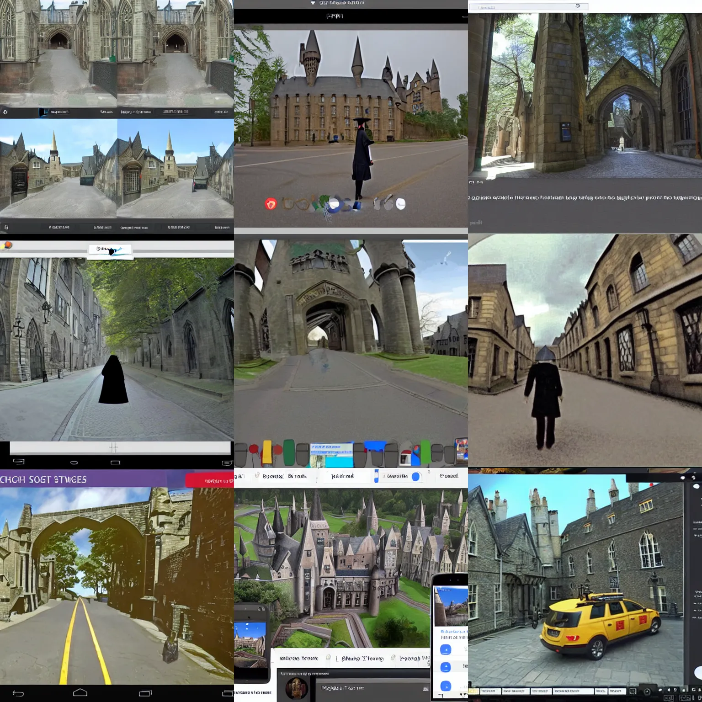Tap Android recents icon under the yellow-line road

click(x=145, y=693)
